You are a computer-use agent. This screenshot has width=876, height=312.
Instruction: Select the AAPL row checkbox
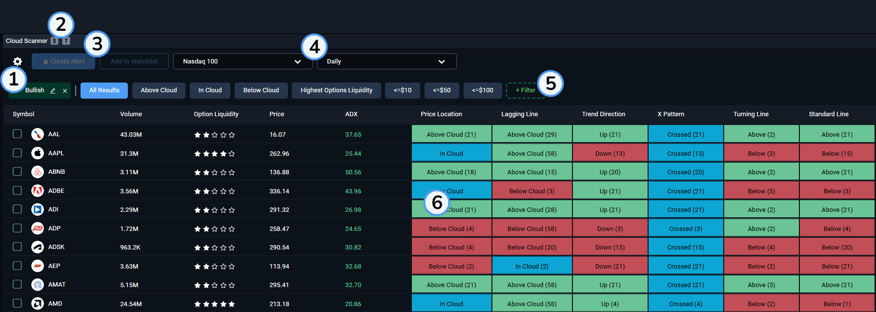click(17, 153)
